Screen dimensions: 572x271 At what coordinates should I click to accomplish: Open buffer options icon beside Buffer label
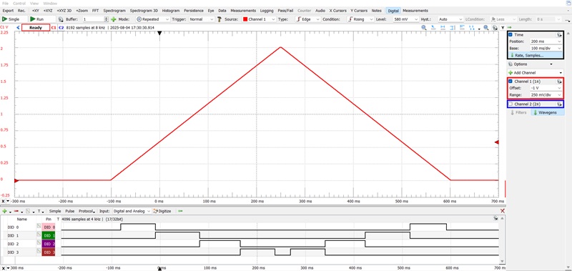pyautogui.click(x=61, y=19)
